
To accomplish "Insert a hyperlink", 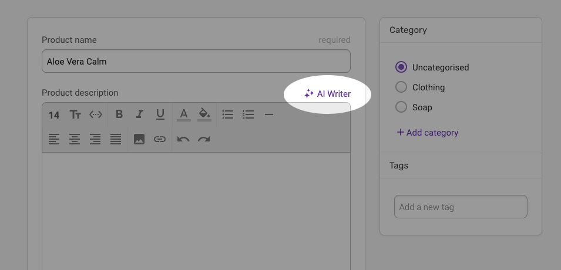I will [160, 139].
